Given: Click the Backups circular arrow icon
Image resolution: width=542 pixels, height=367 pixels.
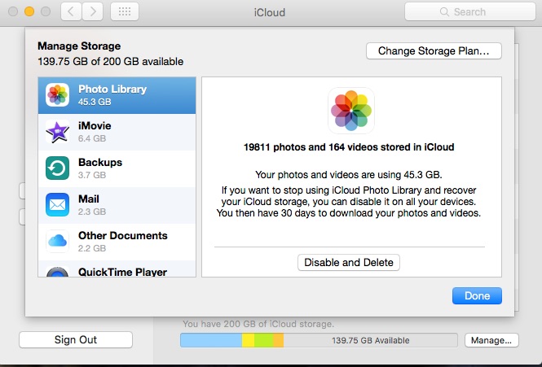Looking at the screenshot, I should (57, 168).
